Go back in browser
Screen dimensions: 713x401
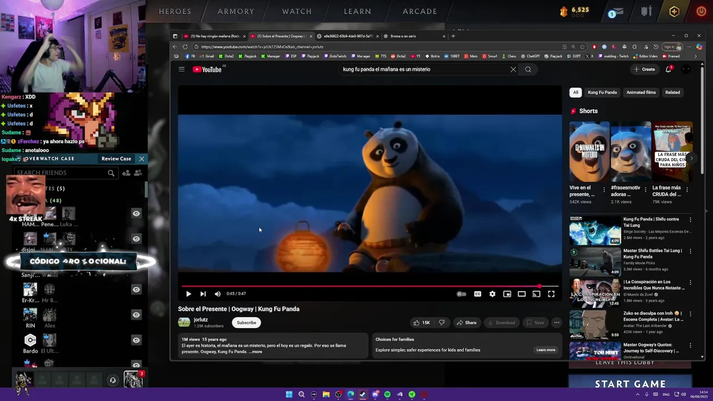point(175,47)
